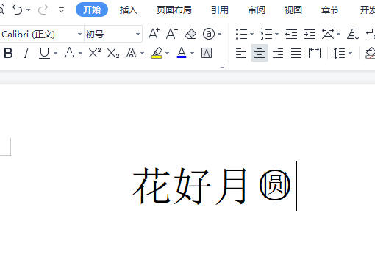375x279 pixels.
Task: Expand the quick access toolbar customize arrow
Action: pyautogui.click(x=61, y=10)
